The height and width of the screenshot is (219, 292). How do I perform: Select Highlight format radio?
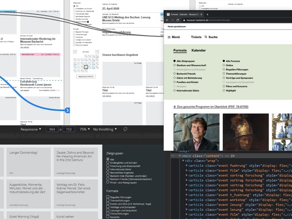click(224, 91)
